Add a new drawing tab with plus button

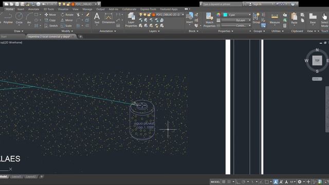pos(80,36)
